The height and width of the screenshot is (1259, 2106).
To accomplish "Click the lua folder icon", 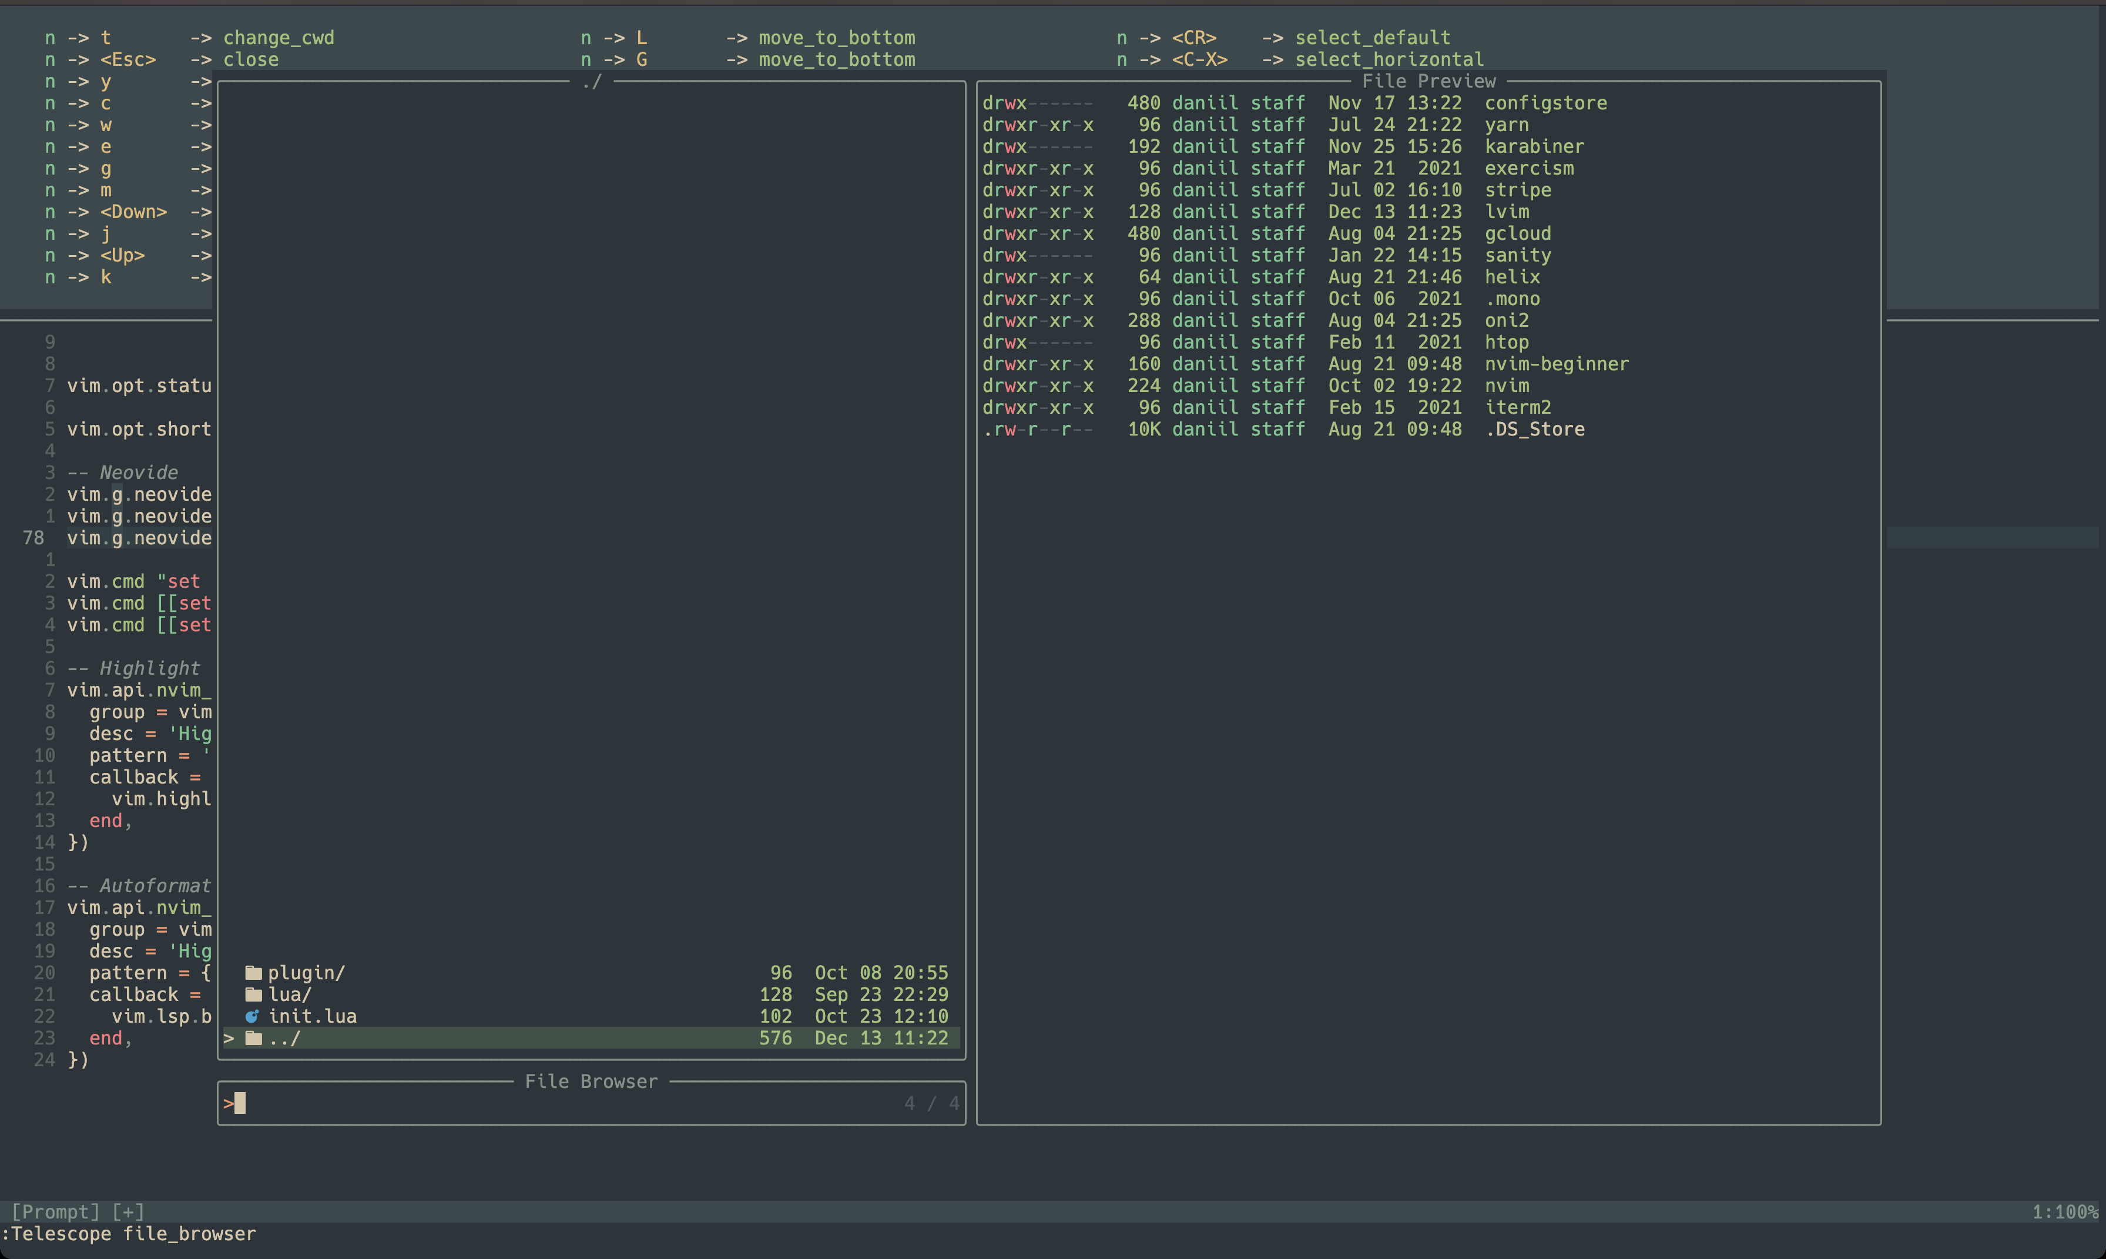I will [x=253, y=995].
